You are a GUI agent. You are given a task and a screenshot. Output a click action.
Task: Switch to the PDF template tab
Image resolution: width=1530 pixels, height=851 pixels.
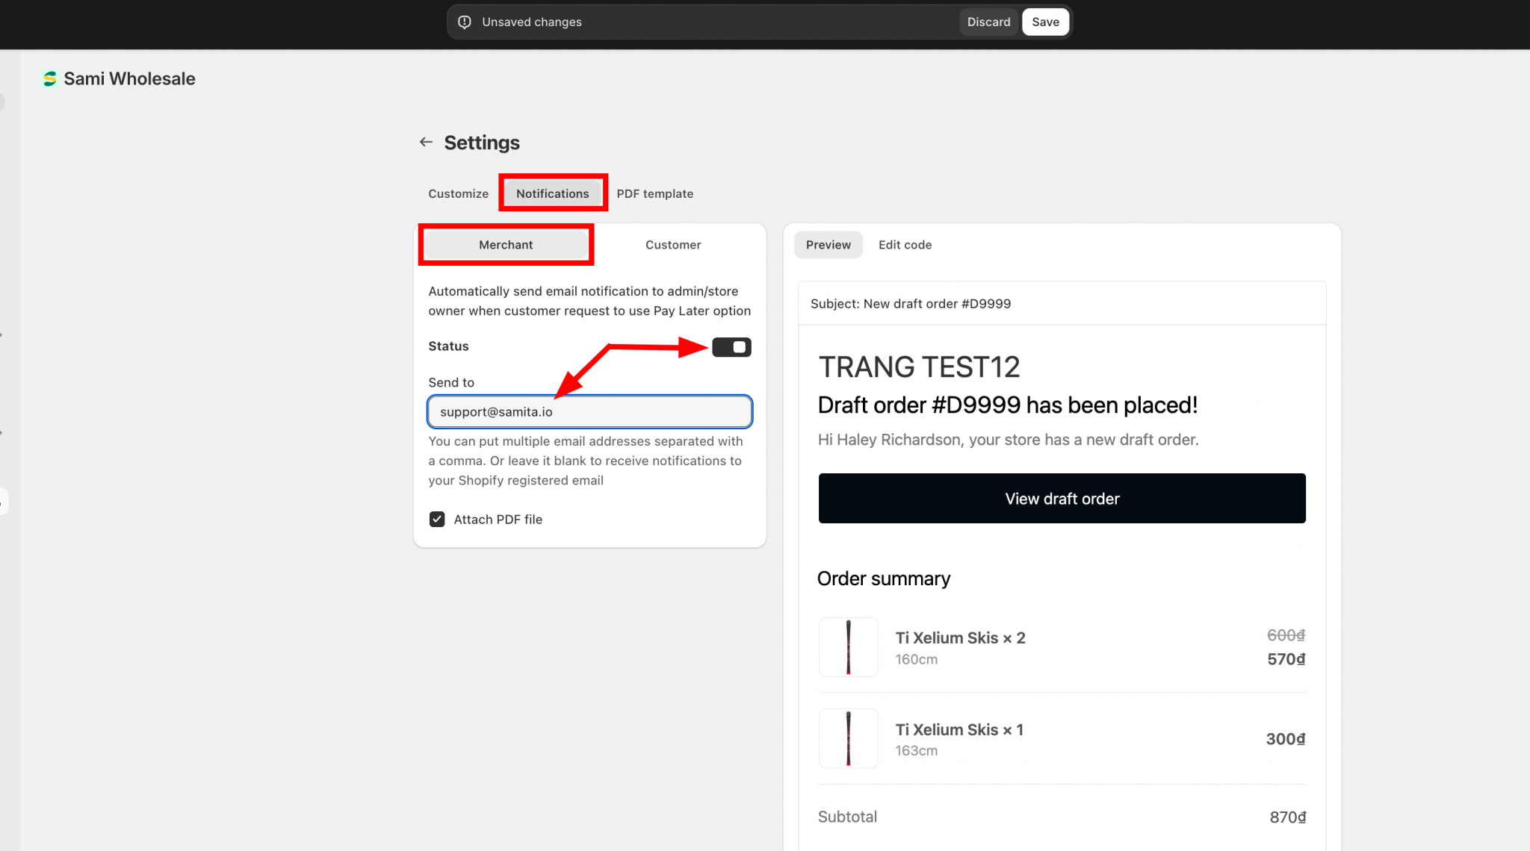[x=654, y=193]
